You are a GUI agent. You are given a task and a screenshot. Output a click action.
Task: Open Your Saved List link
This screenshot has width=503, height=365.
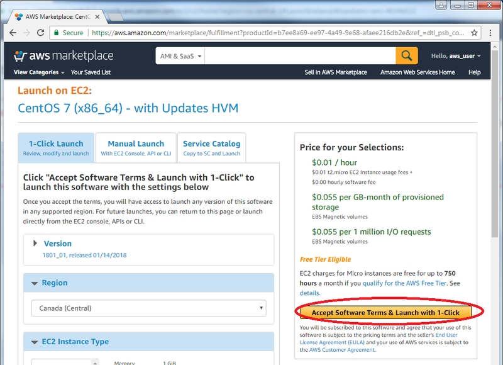tap(91, 72)
